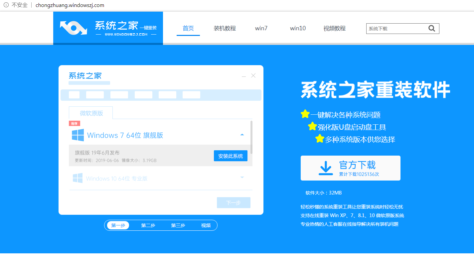
Task: Click the 强化版U盘启动盘工具 text
Action: click(x=352, y=127)
